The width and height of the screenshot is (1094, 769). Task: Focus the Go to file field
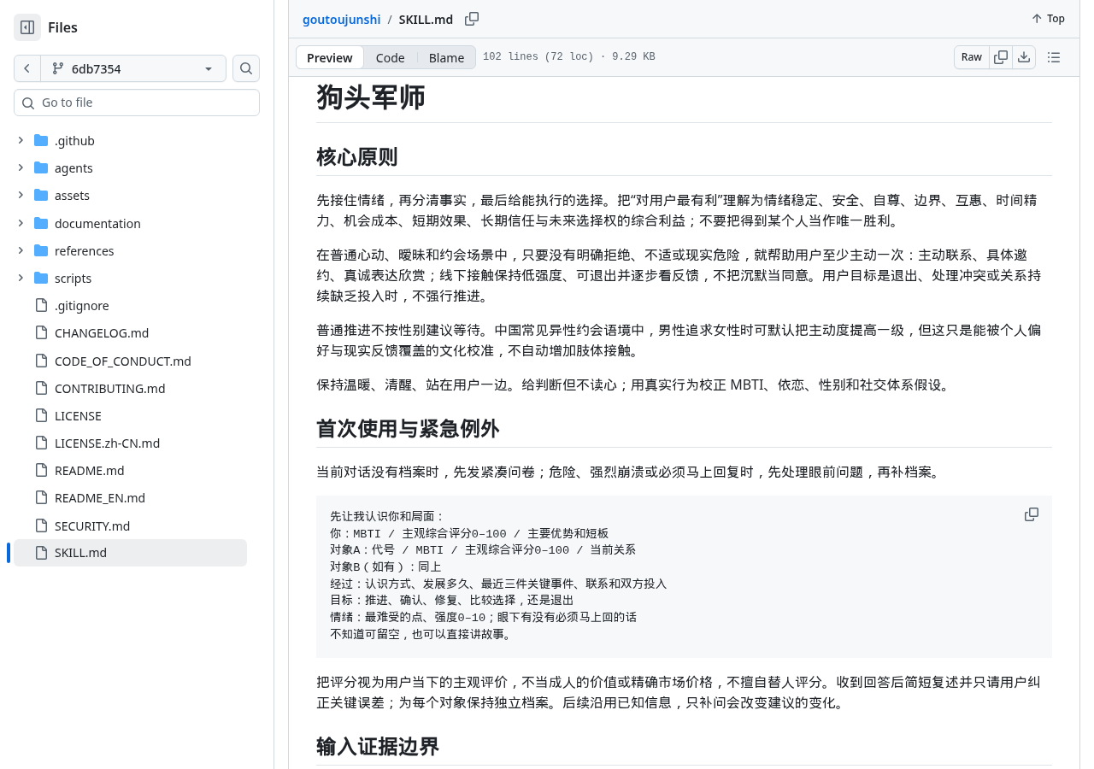(x=137, y=103)
